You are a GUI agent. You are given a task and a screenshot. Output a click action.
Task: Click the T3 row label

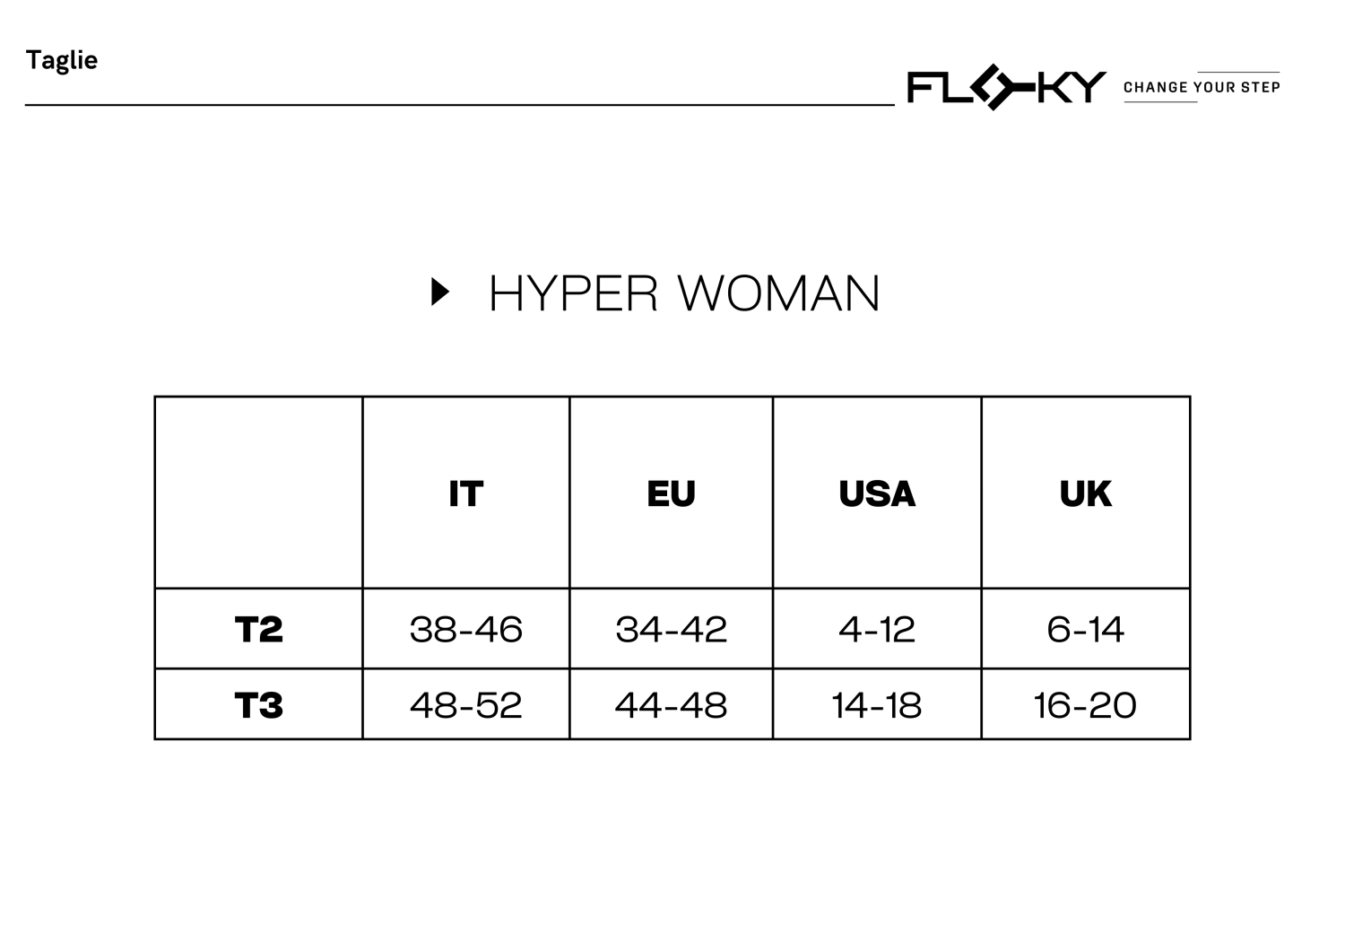pos(258,705)
